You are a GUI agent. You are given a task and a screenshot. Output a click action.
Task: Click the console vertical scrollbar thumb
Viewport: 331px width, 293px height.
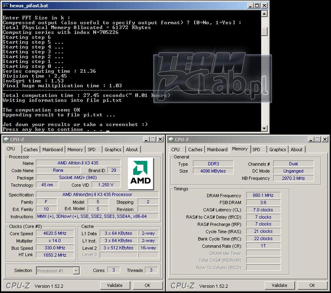[x=264, y=31]
